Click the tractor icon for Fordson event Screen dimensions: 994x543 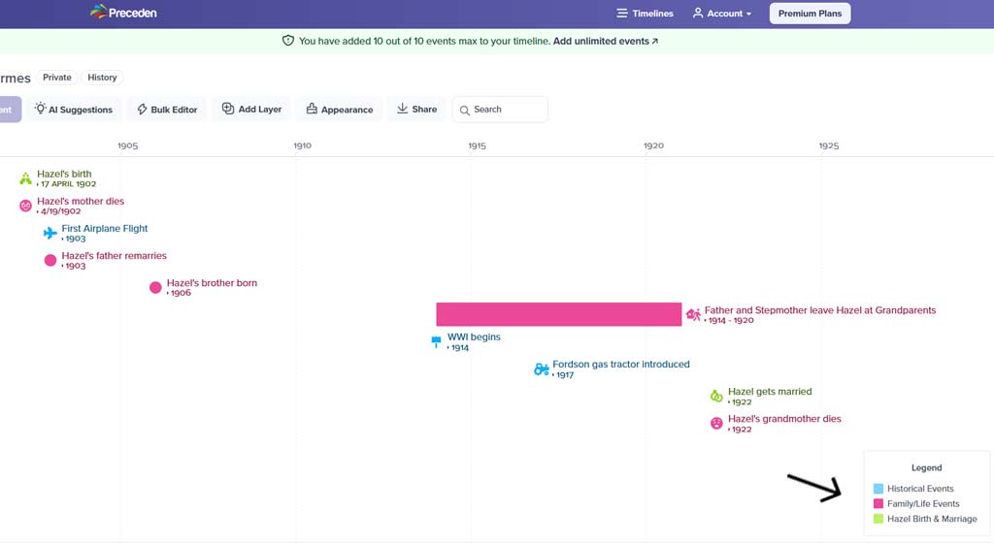click(x=542, y=368)
